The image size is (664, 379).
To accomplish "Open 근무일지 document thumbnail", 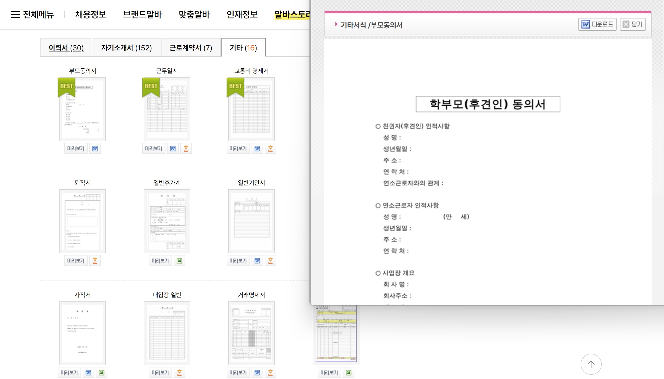I will coord(167,109).
